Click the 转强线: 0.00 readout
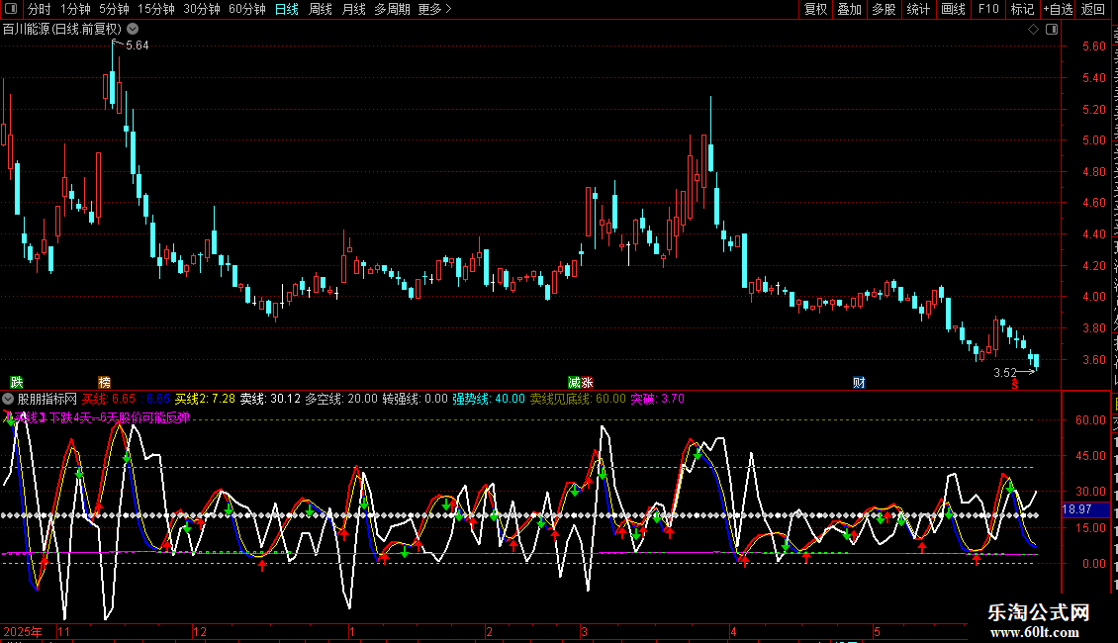 click(415, 400)
